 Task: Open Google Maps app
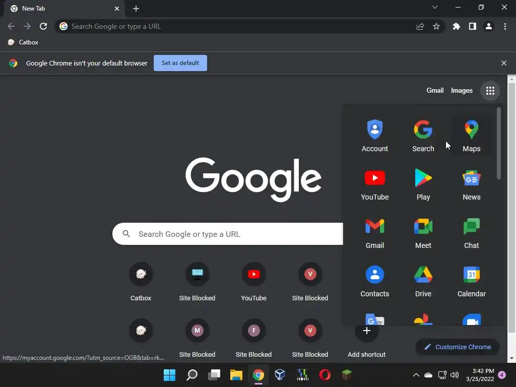point(471,136)
